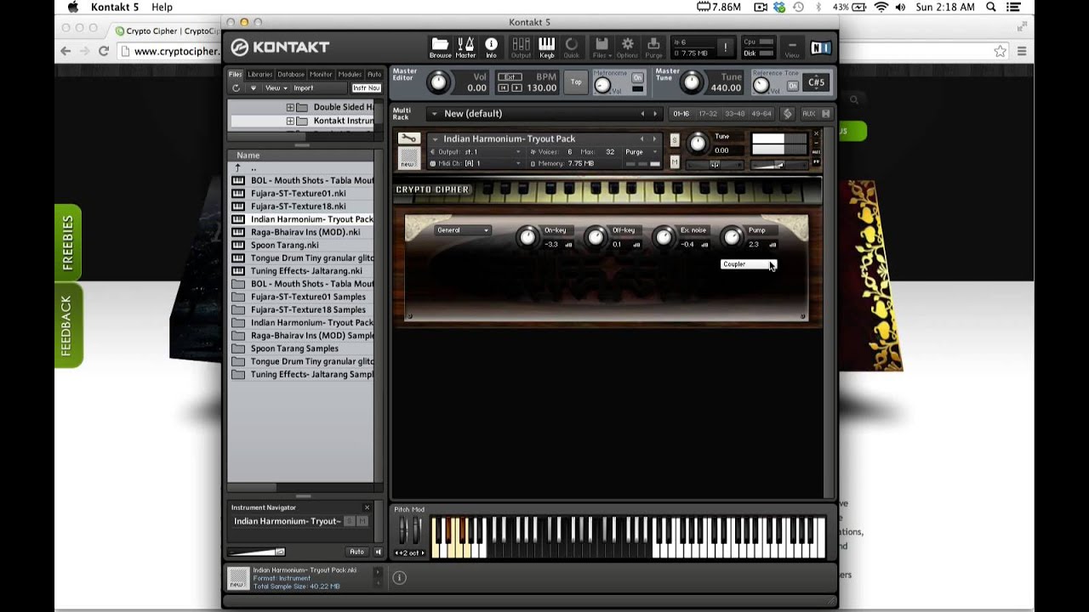Bookmark page with Chrome star icon
Viewport: 1089px width, 612px height.
coord(1001,51)
